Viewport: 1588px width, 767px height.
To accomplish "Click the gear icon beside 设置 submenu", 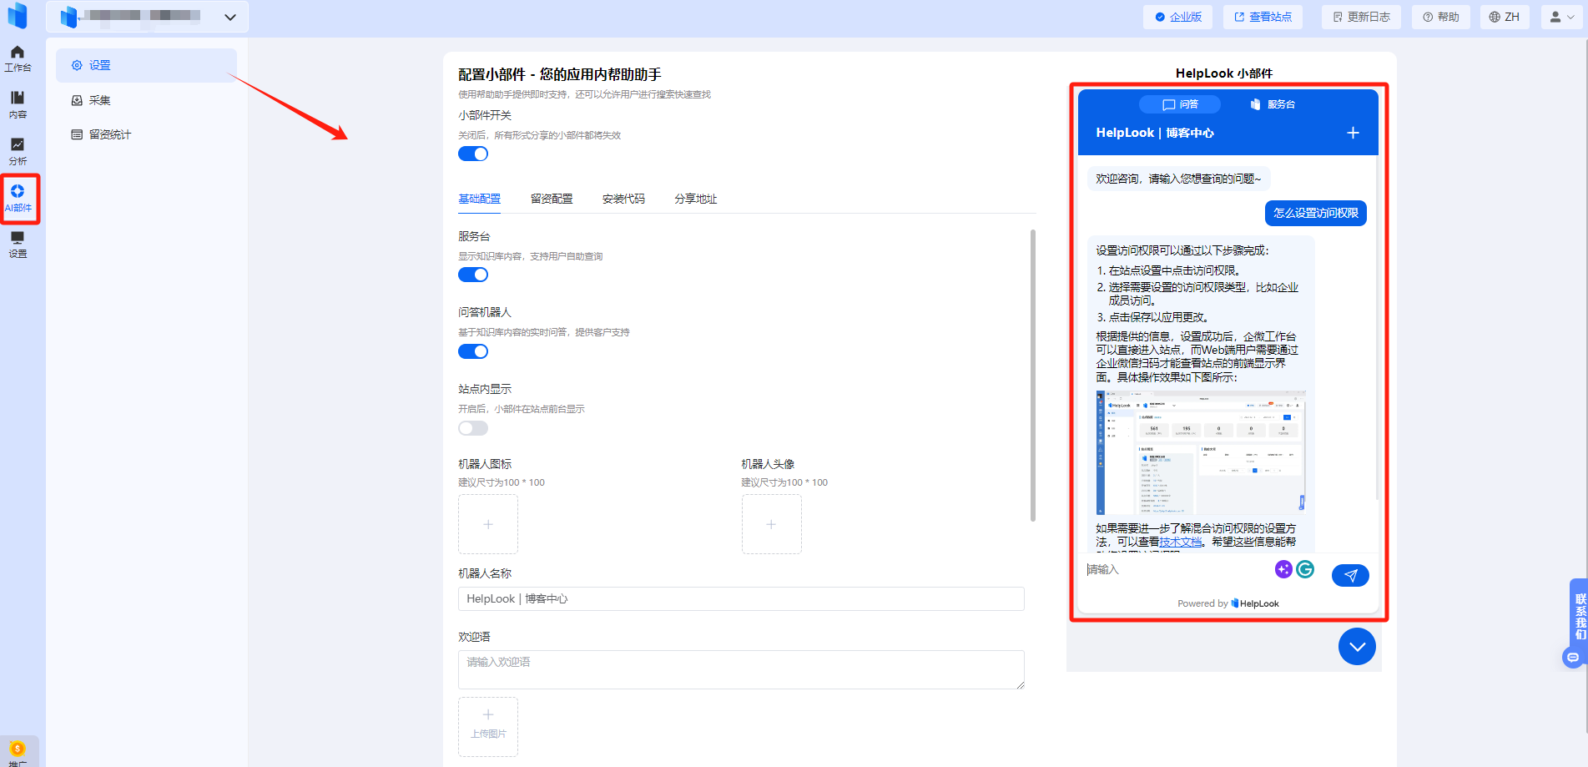I will coord(77,65).
